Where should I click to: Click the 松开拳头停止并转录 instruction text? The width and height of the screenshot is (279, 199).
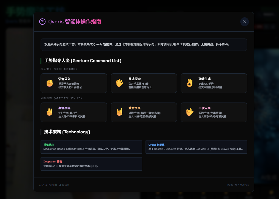[x=70, y=87]
